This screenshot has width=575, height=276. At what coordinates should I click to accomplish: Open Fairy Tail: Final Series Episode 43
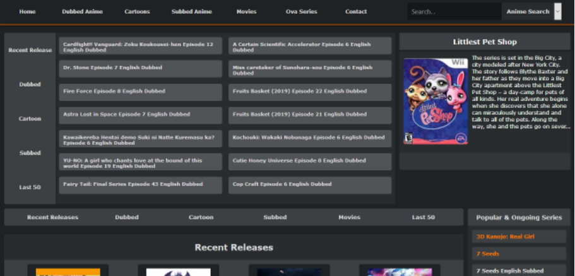[141, 185]
